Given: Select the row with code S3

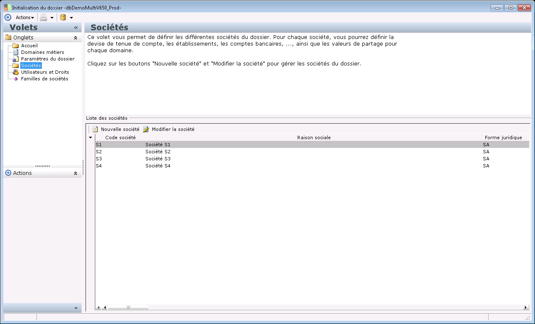Looking at the screenshot, I should pos(312,159).
